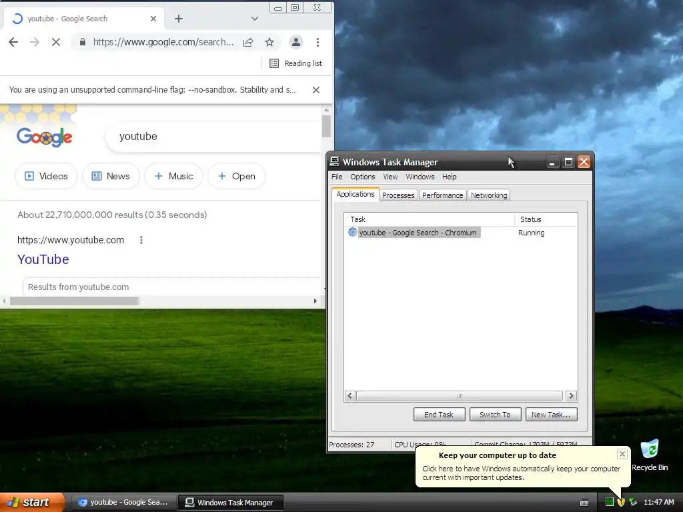Expand the tab search chevron in Chromium
Image resolution: width=683 pixels, height=512 pixels.
click(x=255, y=19)
